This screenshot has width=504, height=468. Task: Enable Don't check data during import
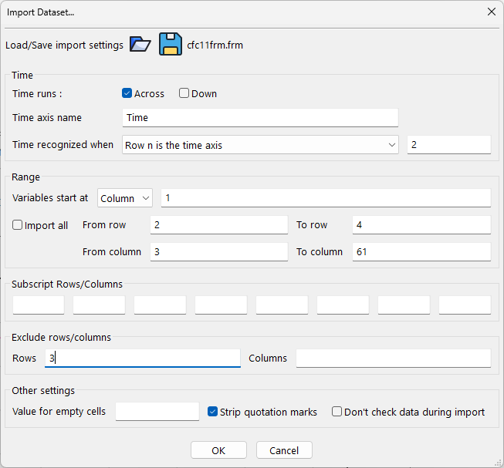coord(337,412)
